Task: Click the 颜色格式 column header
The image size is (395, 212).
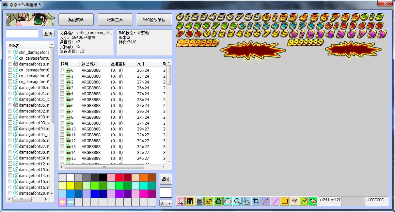Action: click(x=94, y=64)
